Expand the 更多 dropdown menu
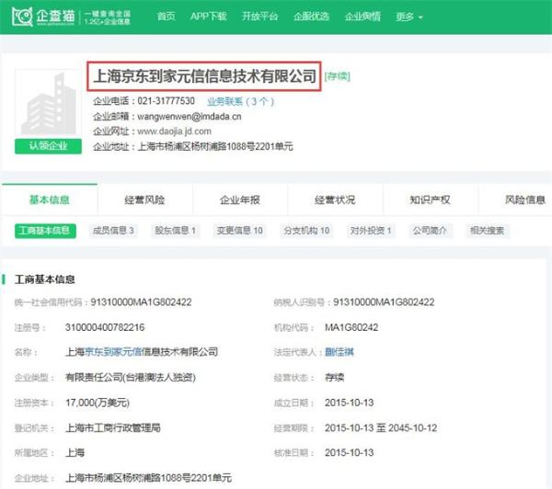 click(409, 17)
